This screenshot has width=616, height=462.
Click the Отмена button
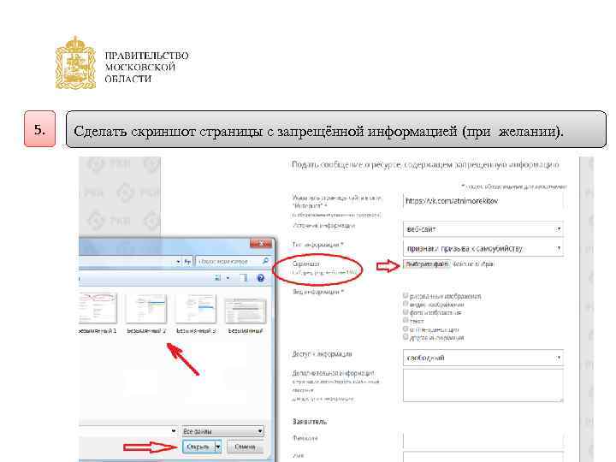[245, 447]
